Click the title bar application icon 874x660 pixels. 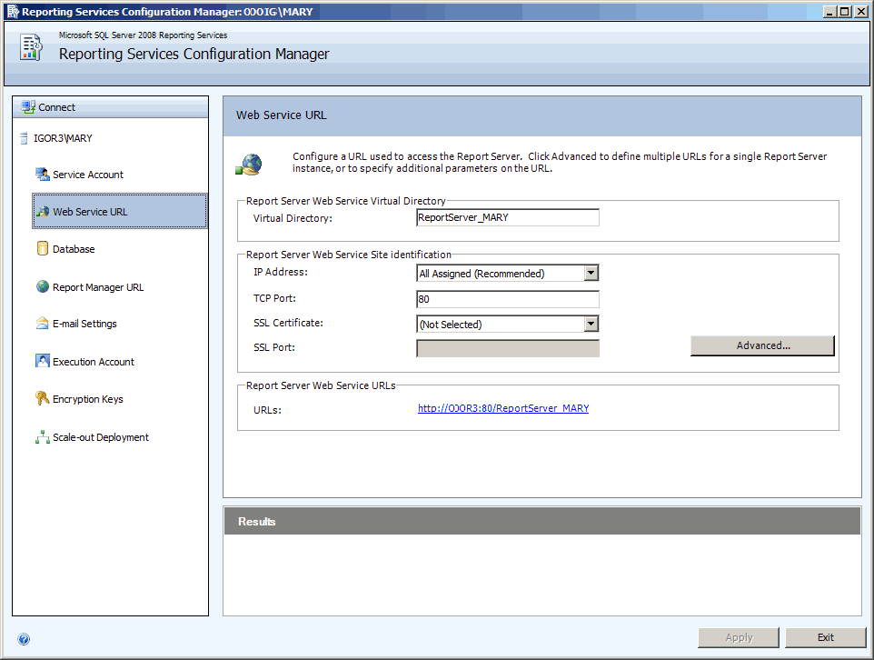12,11
